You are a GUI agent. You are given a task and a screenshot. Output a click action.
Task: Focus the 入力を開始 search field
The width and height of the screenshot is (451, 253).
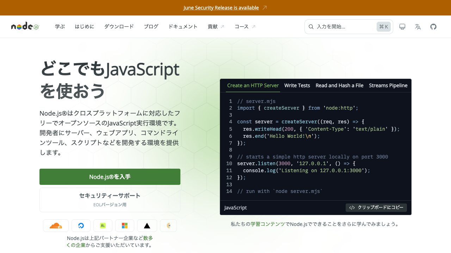349,27
